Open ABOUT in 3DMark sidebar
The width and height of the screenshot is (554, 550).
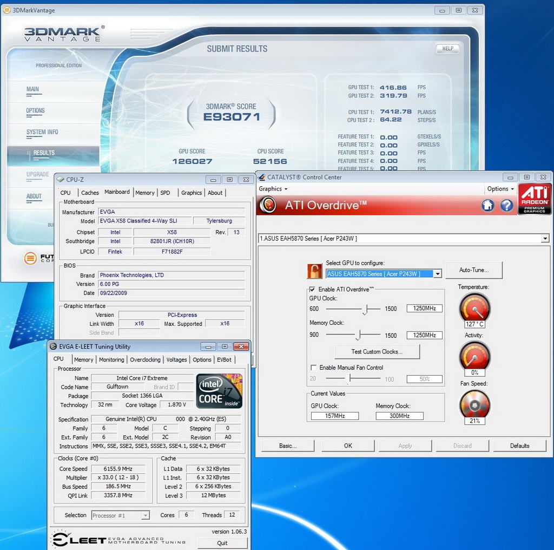[x=34, y=196]
